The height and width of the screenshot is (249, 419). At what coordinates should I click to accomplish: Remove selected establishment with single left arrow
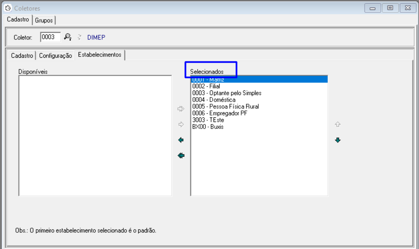pyautogui.click(x=181, y=140)
